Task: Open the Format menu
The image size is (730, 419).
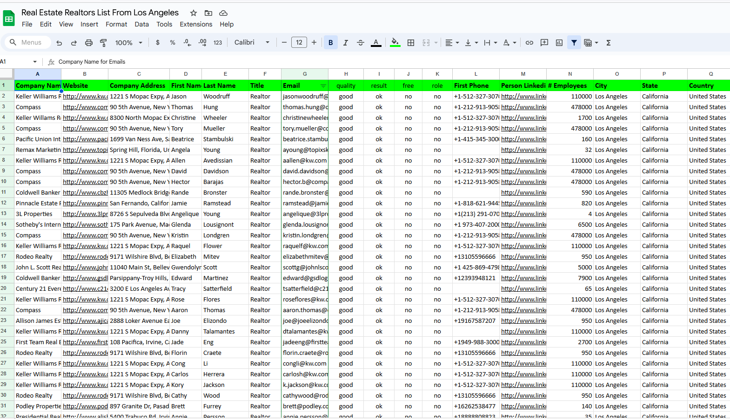Action: pos(116,24)
